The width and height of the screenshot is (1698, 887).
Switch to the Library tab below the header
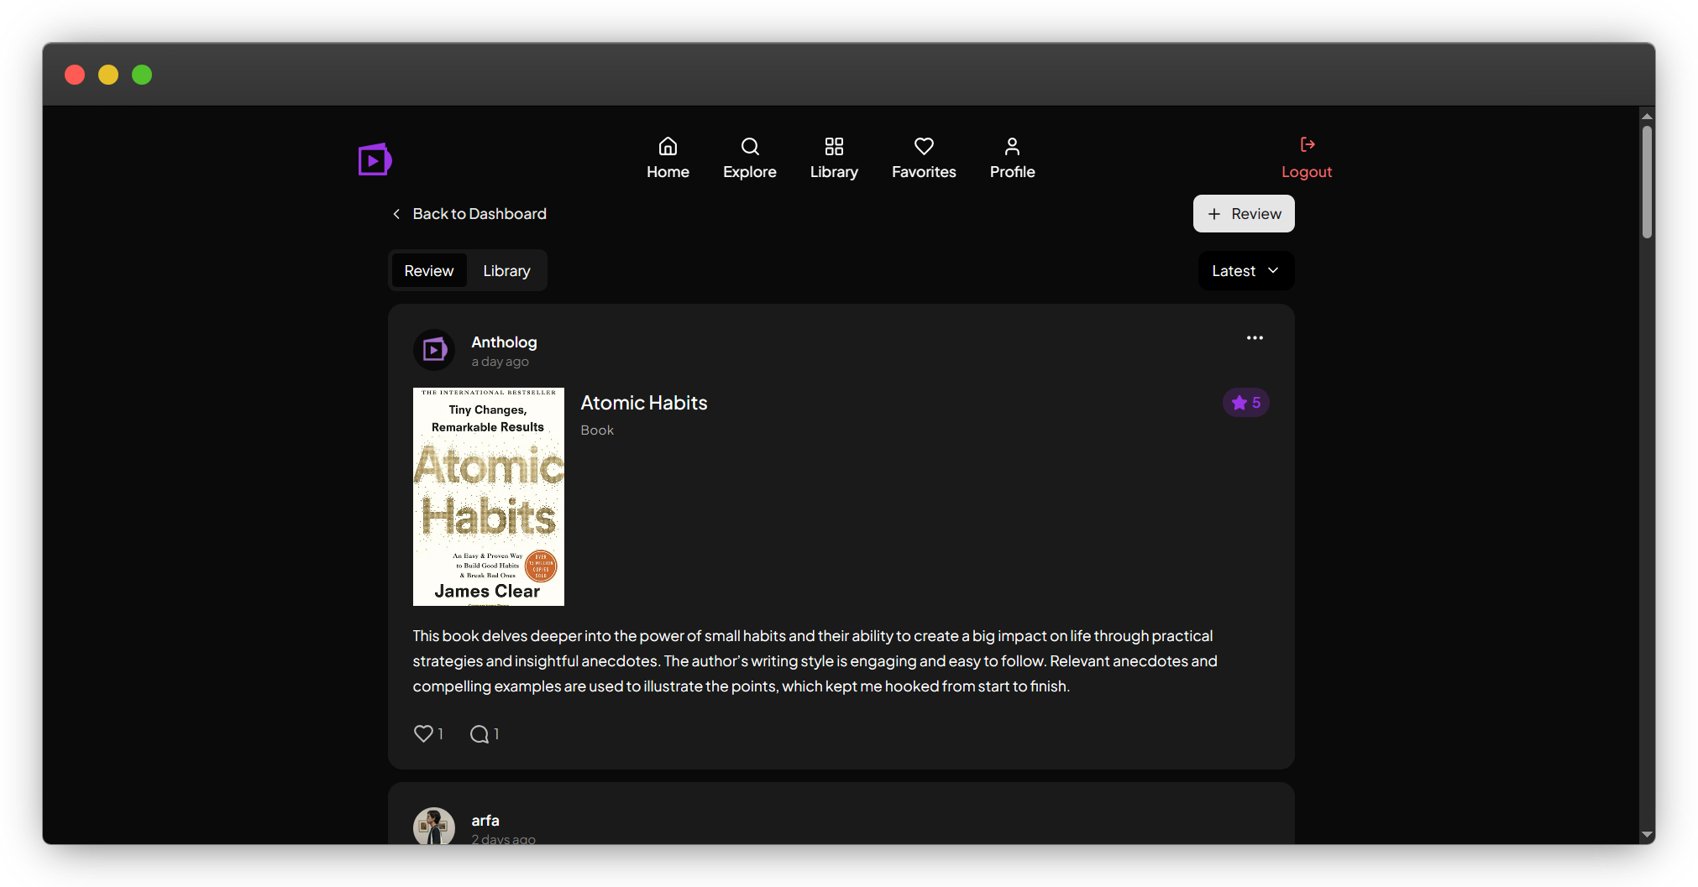coord(506,270)
